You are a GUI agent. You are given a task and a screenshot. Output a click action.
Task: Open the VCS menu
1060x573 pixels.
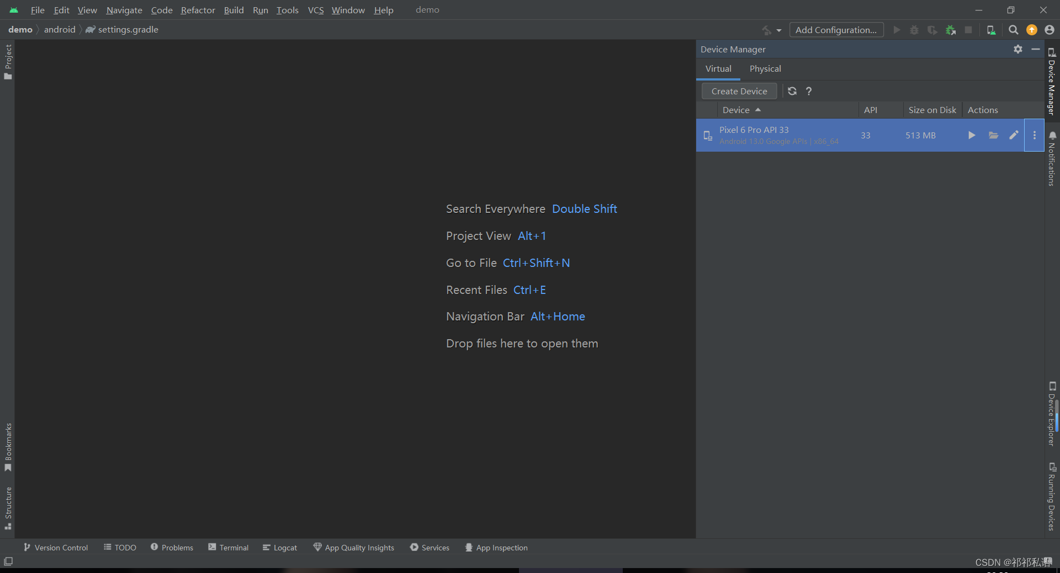(x=316, y=10)
